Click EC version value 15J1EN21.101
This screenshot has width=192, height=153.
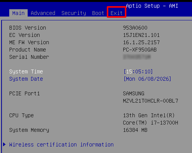click(141, 35)
